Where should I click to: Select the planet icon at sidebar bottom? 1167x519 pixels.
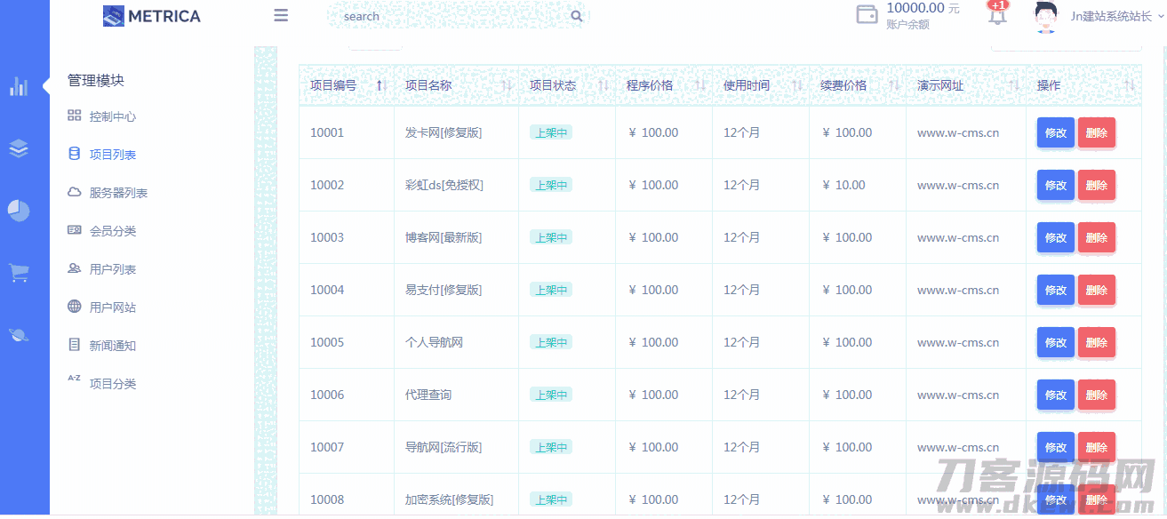tap(17, 334)
